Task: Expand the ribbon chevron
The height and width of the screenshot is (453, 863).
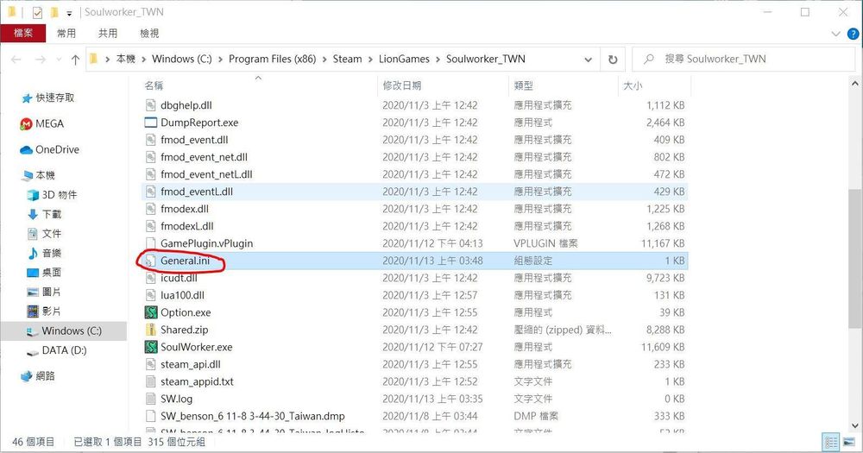Action: [835, 34]
